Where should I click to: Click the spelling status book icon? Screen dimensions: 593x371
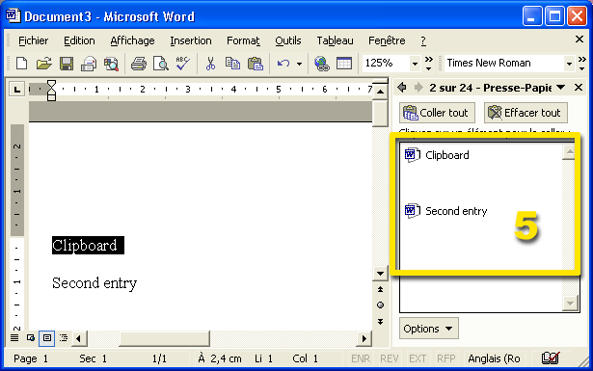(551, 358)
